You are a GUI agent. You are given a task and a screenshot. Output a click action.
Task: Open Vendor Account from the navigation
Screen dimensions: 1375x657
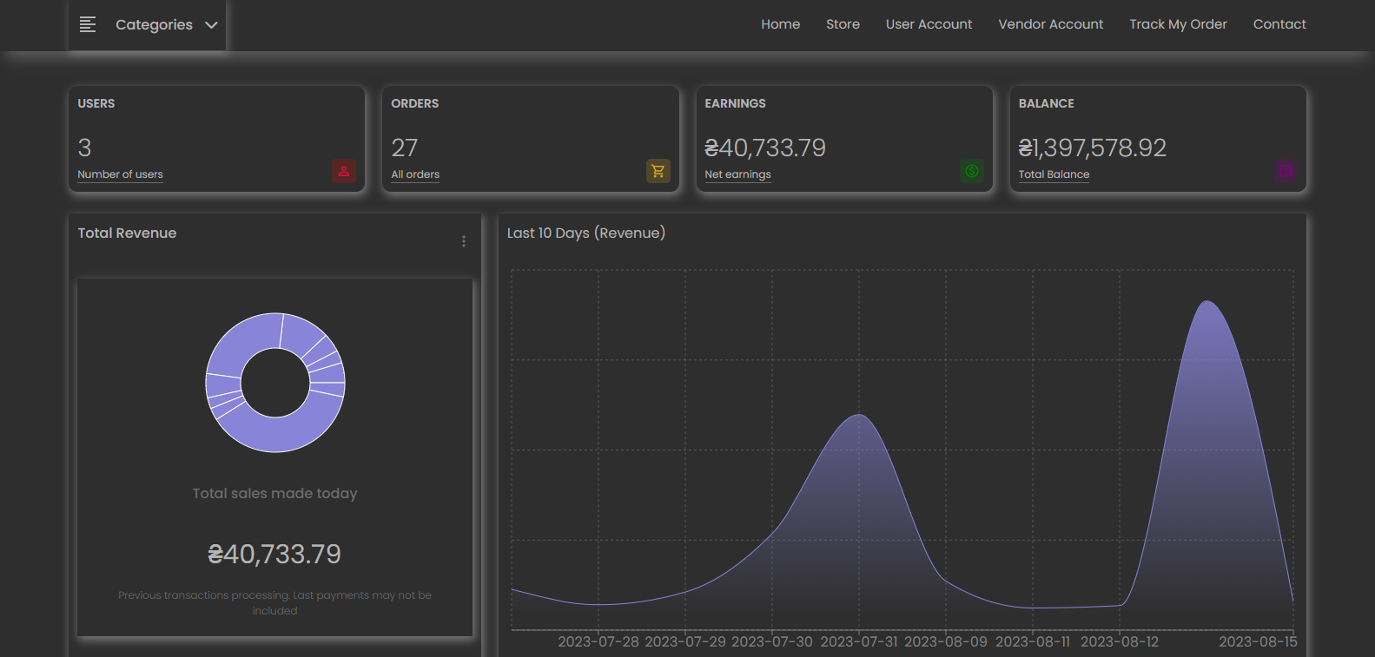[x=1050, y=24]
